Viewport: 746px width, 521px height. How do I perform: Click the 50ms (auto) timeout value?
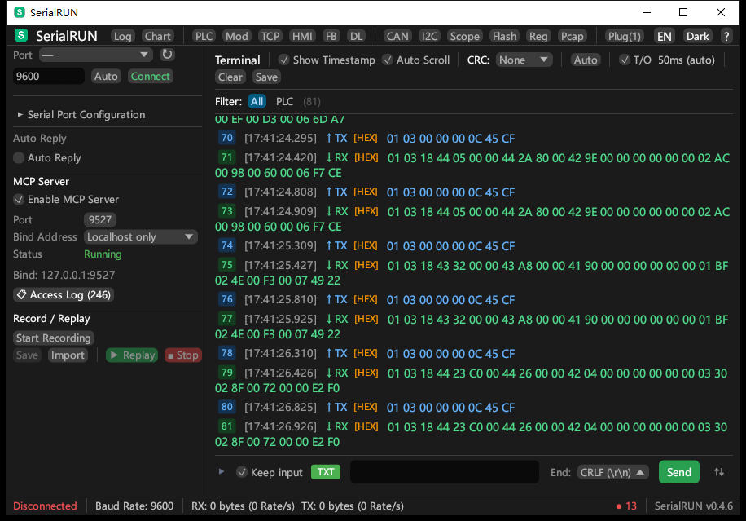click(686, 60)
